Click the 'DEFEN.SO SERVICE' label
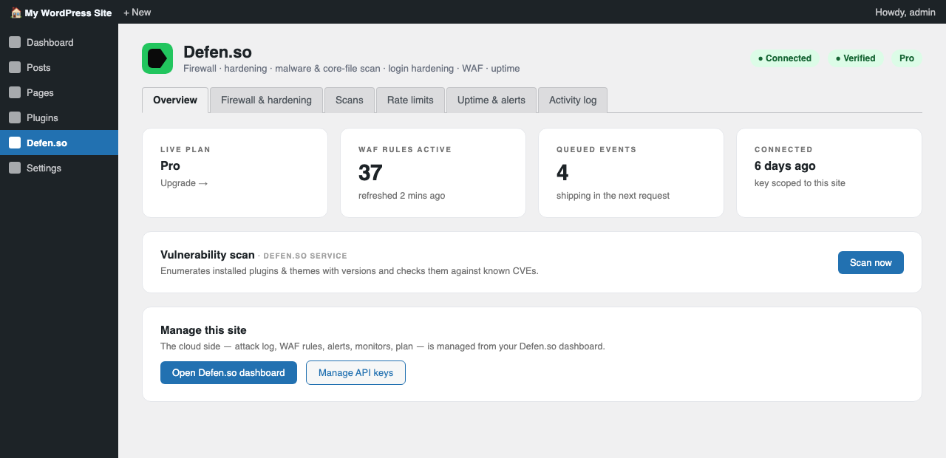 (x=305, y=256)
